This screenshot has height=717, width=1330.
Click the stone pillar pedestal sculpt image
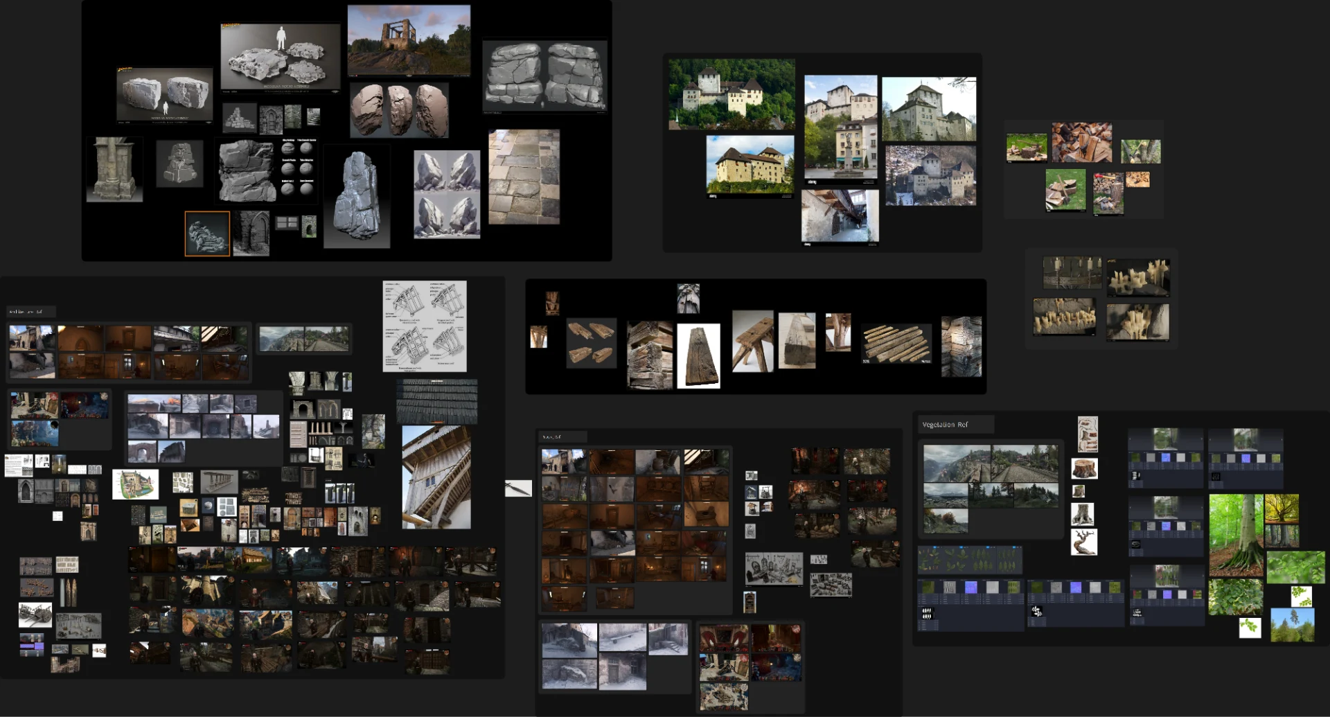[x=115, y=170]
